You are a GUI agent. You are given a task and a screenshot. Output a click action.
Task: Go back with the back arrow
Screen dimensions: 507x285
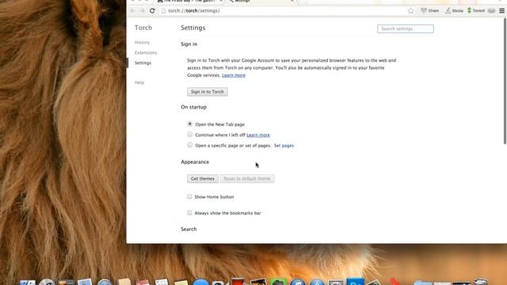[132, 10]
